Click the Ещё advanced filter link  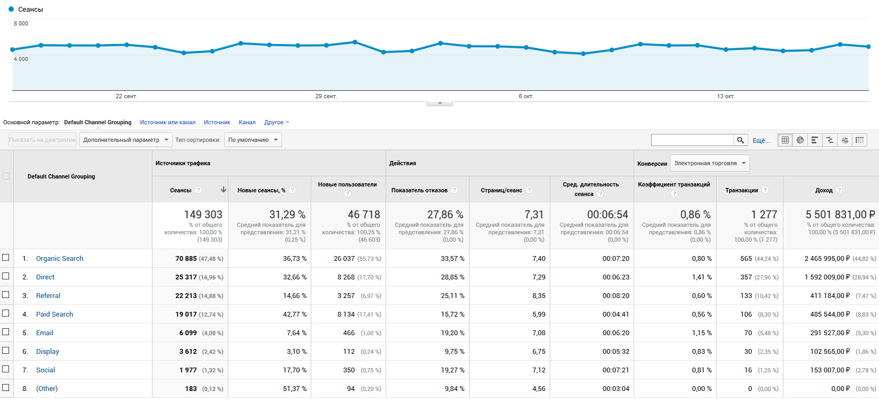(x=761, y=141)
